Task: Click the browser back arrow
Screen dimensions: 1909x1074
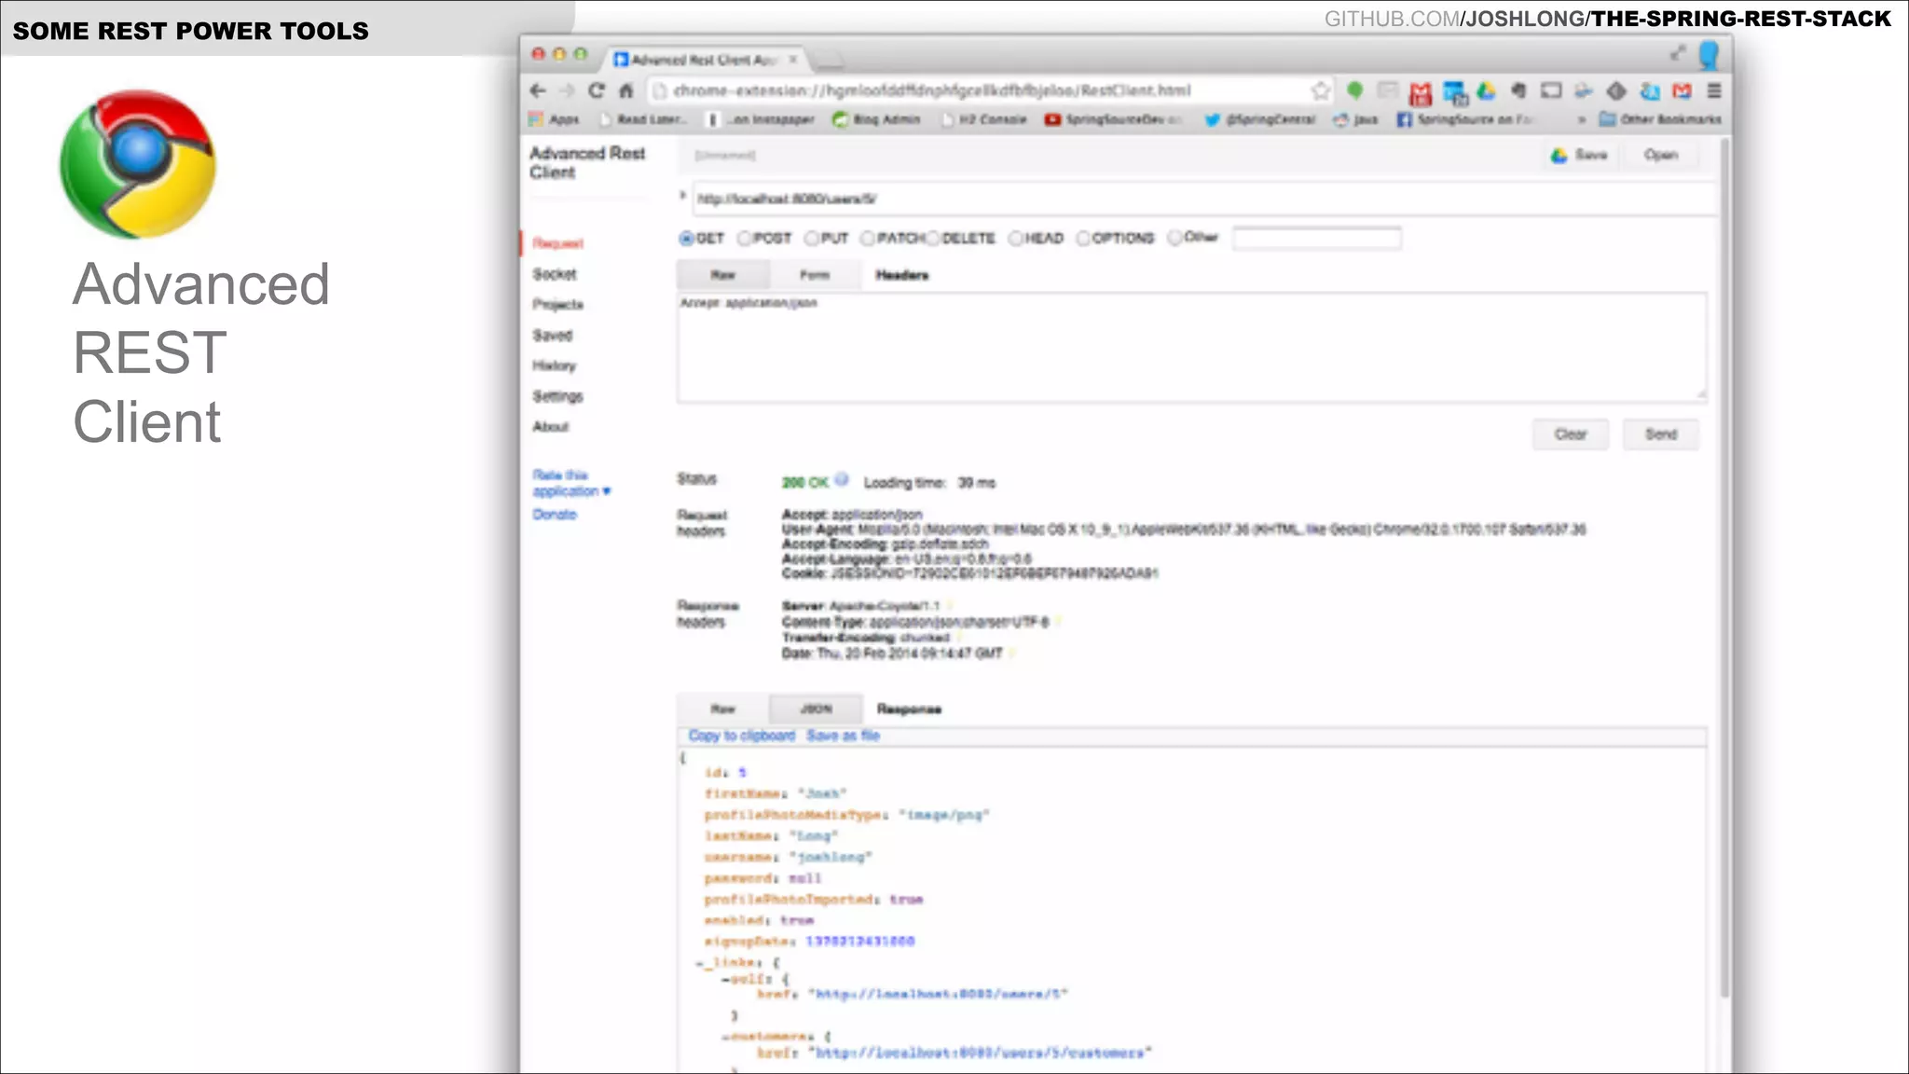Action: 538,90
